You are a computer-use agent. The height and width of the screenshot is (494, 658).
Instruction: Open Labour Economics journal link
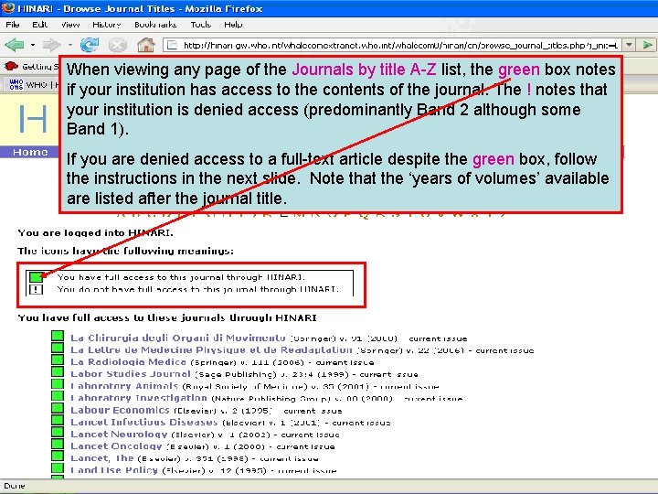click(120, 410)
